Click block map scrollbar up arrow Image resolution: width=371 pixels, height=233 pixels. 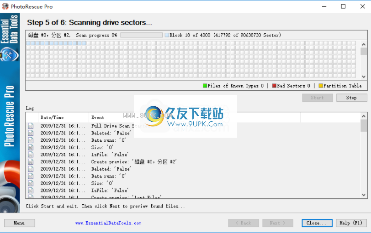point(364,44)
